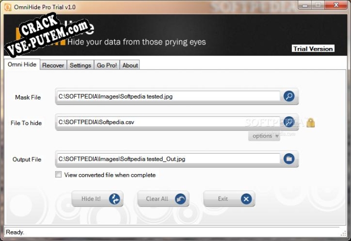Click the File To hide path field

tap(169, 122)
